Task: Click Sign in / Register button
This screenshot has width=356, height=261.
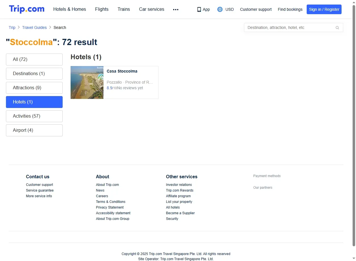Action: coord(324,9)
